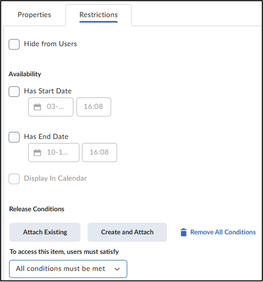Click the end date calendar icon
Image resolution: width=263 pixels, height=282 pixels.
37,153
